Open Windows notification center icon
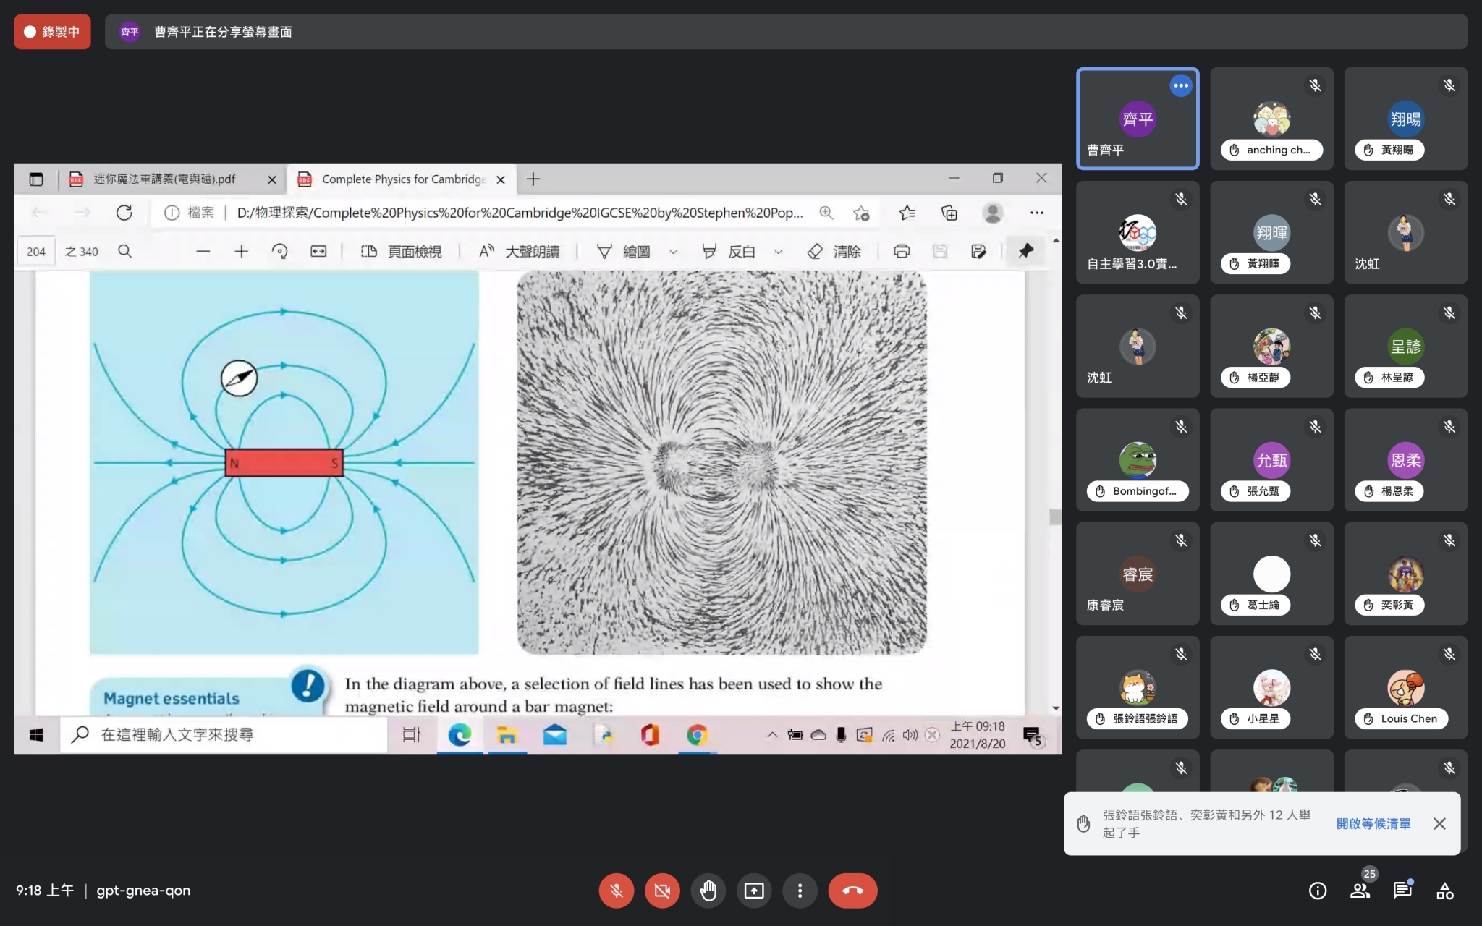Image resolution: width=1482 pixels, height=926 pixels. (x=1033, y=736)
